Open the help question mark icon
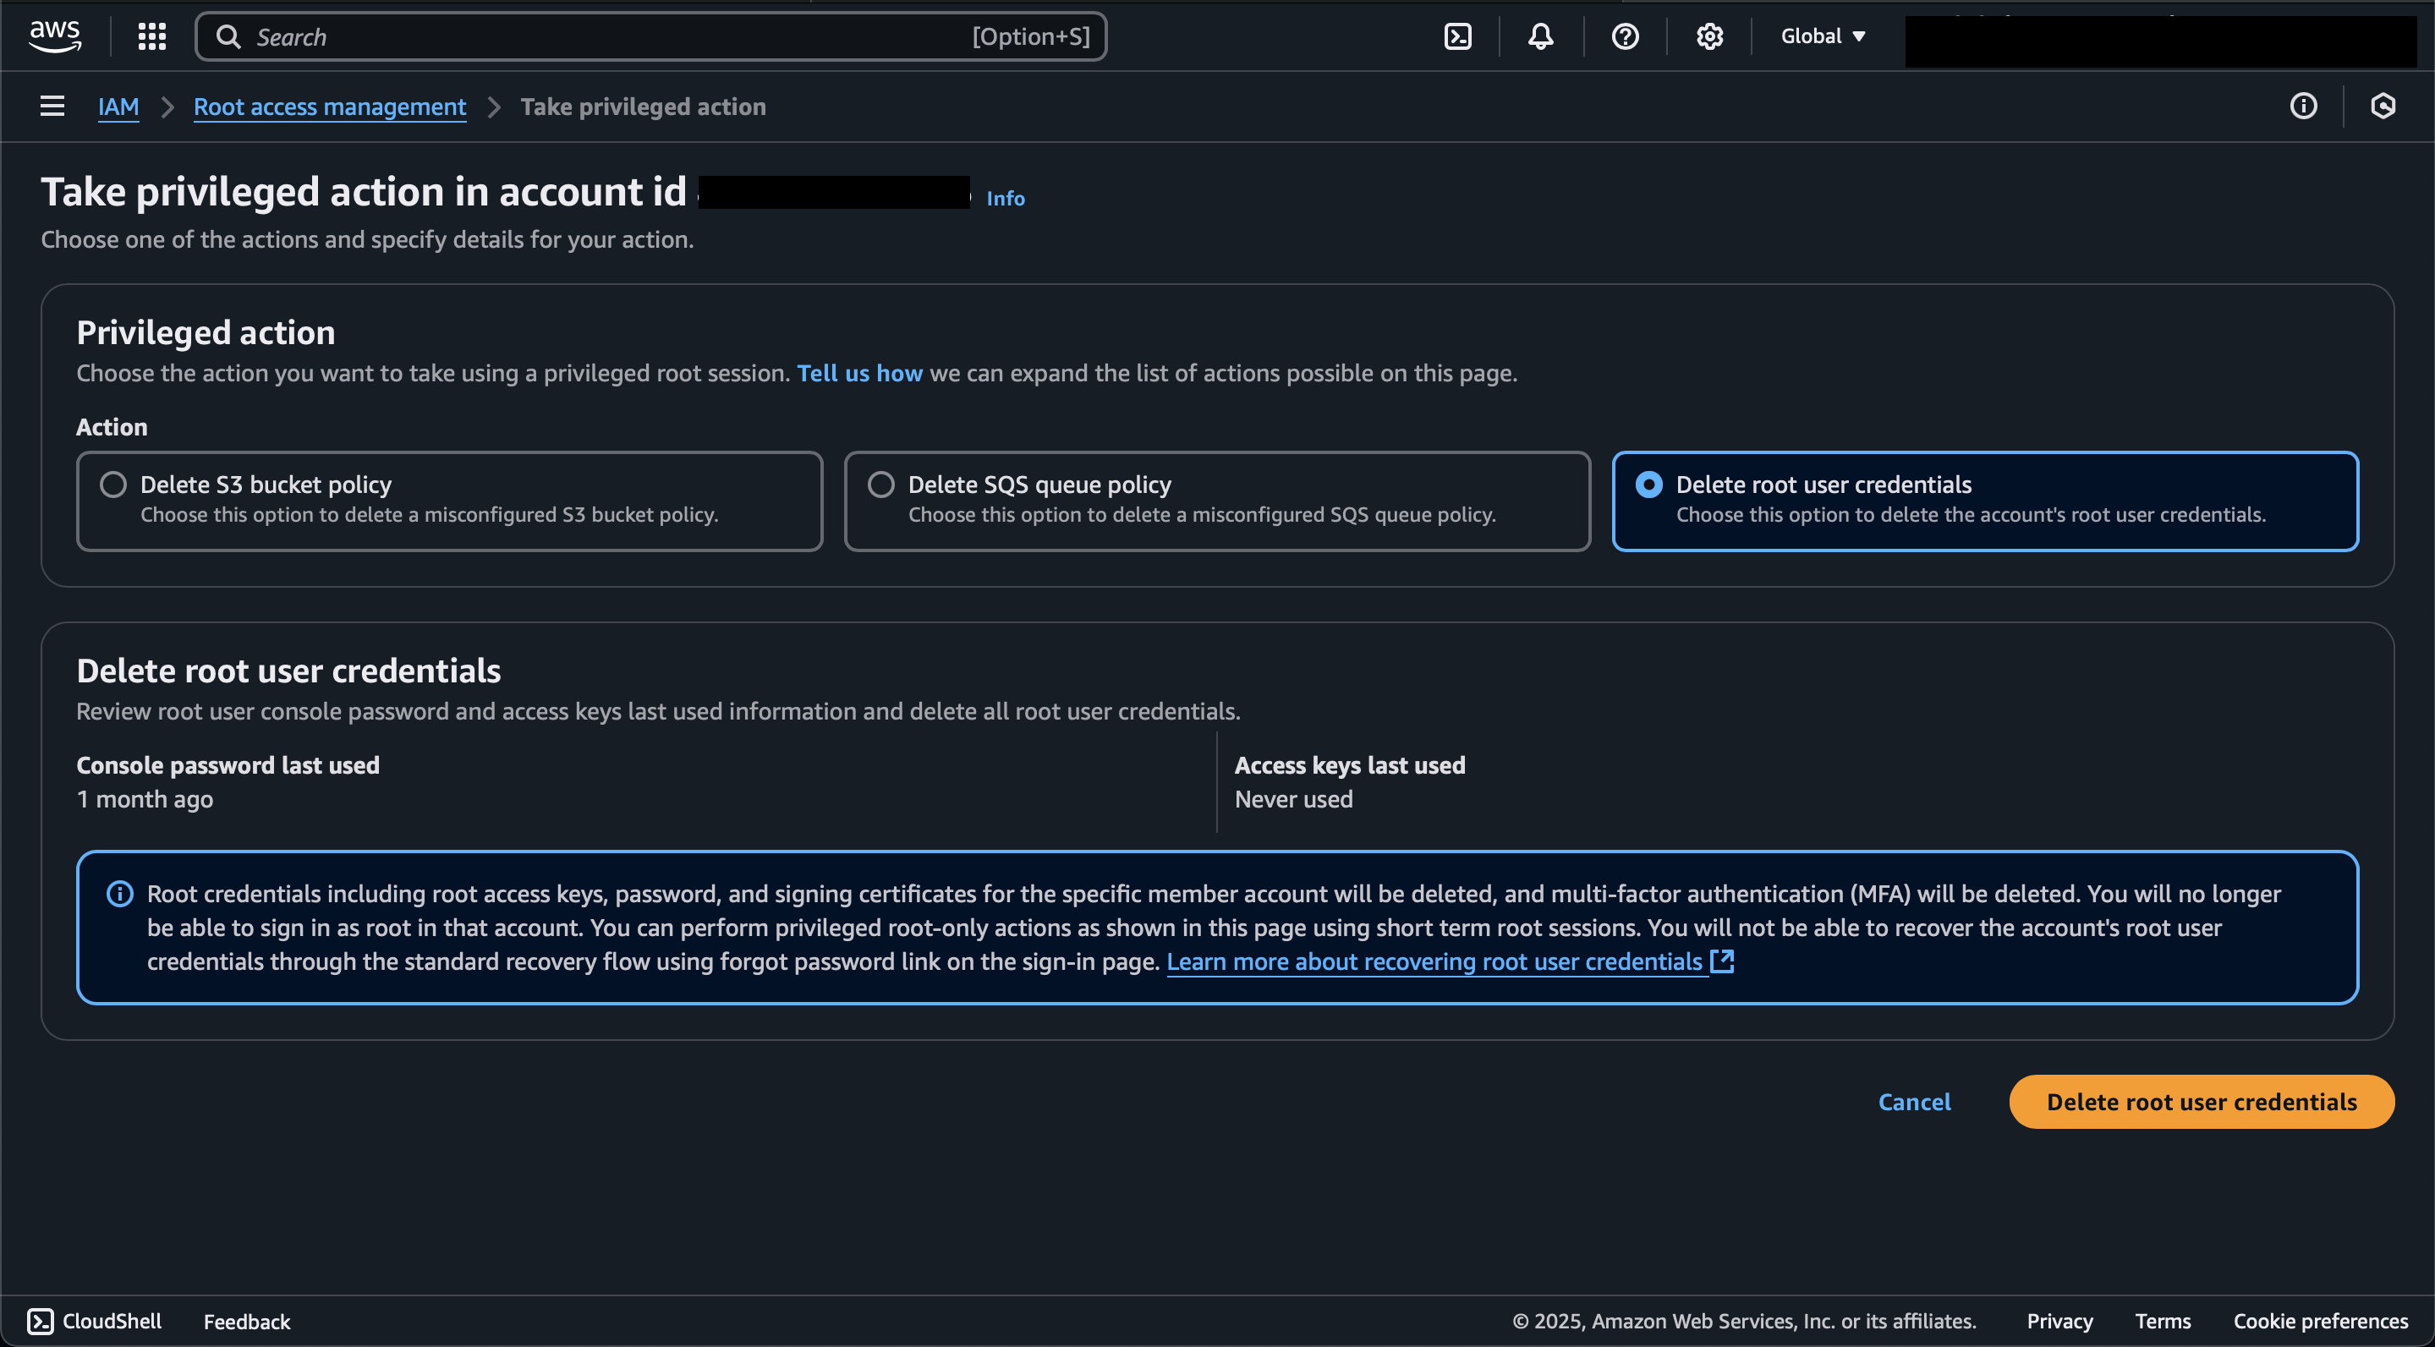The width and height of the screenshot is (2435, 1347). click(x=1626, y=36)
